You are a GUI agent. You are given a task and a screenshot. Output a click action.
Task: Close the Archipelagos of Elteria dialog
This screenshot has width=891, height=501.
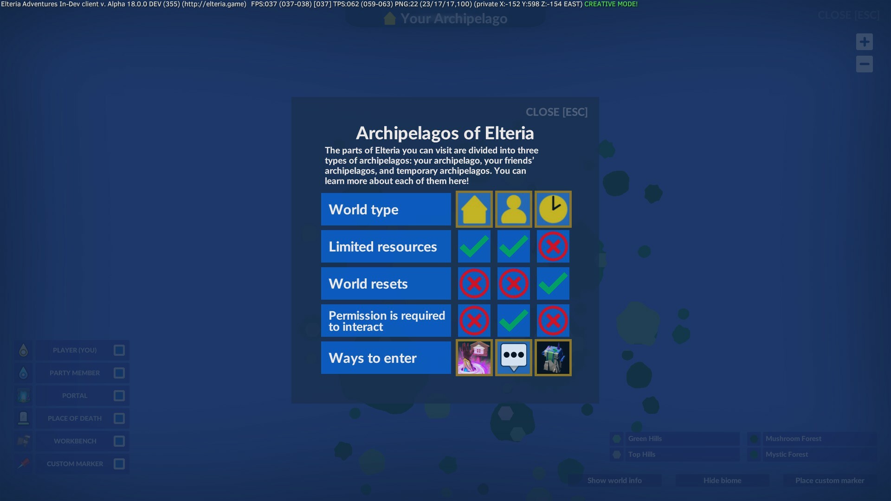556,112
